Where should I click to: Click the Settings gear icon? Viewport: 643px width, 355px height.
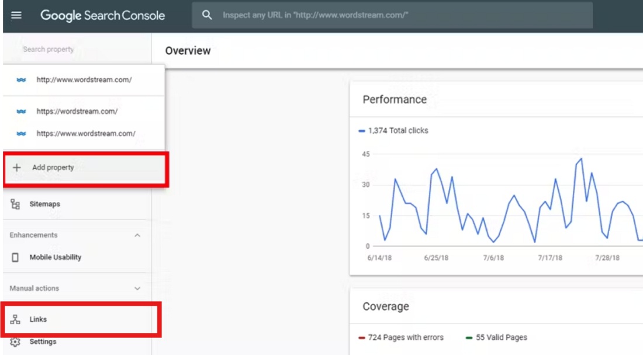pos(15,342)
